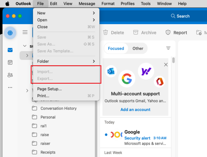Open the Google Security alert email
The image size is (207, 157).
tap(136, 137)
